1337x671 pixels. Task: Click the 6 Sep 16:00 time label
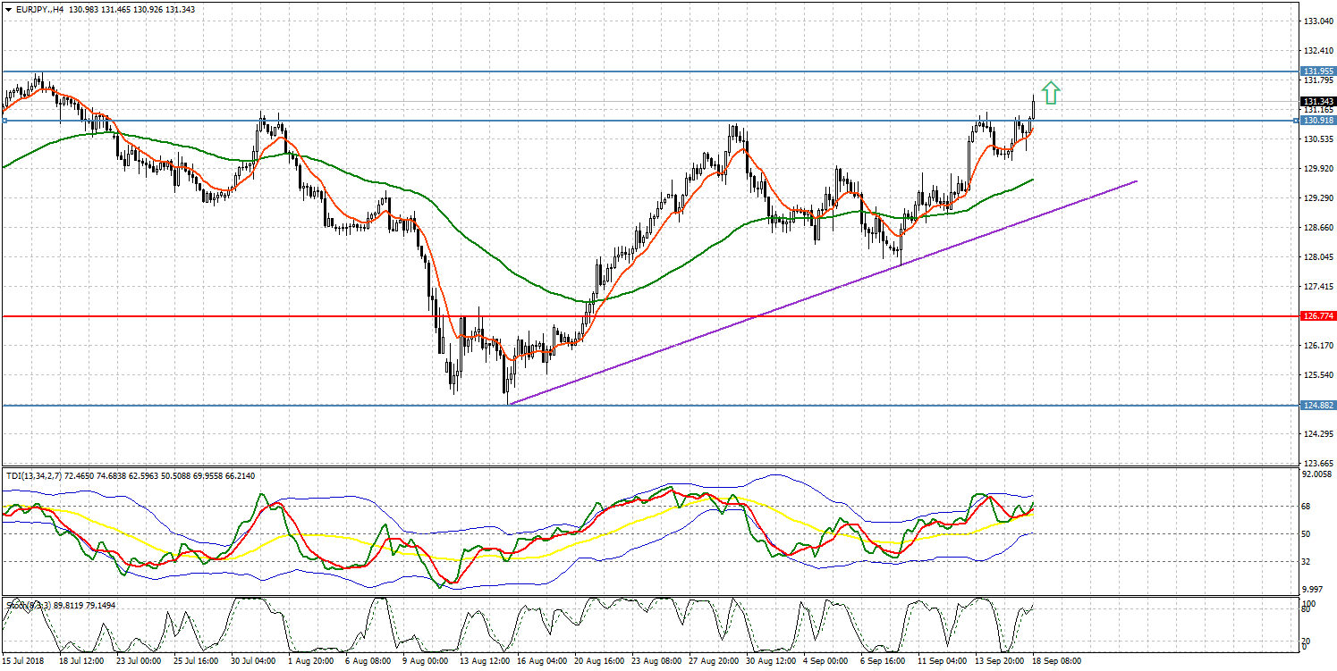click(x=884, y=661)
